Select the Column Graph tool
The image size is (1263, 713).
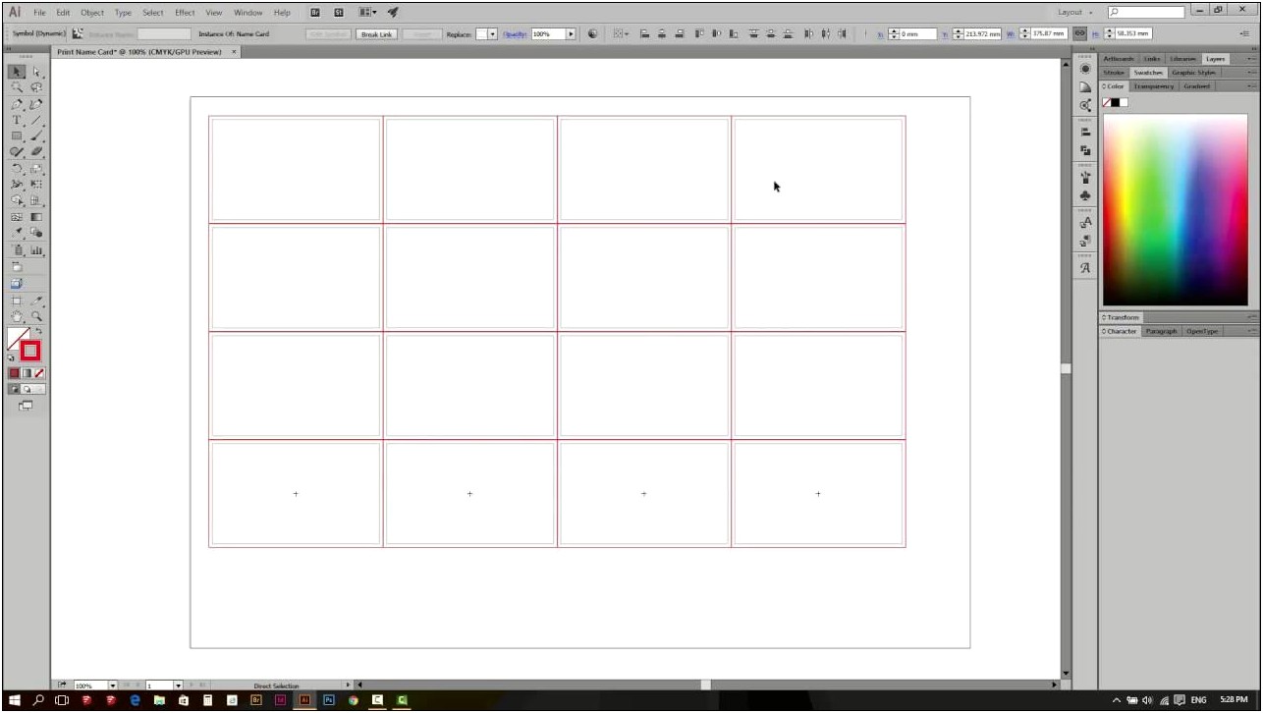36,249
